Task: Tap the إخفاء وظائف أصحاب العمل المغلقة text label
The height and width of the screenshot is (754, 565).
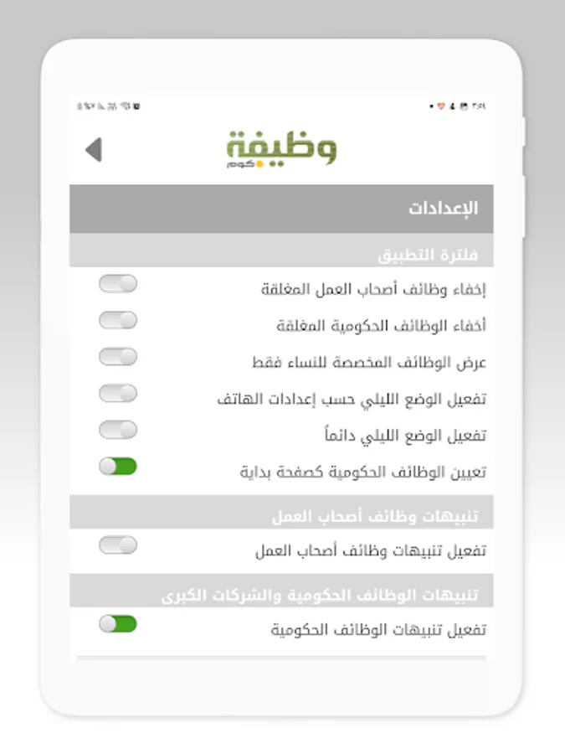Action: click(x=373, y=290)
